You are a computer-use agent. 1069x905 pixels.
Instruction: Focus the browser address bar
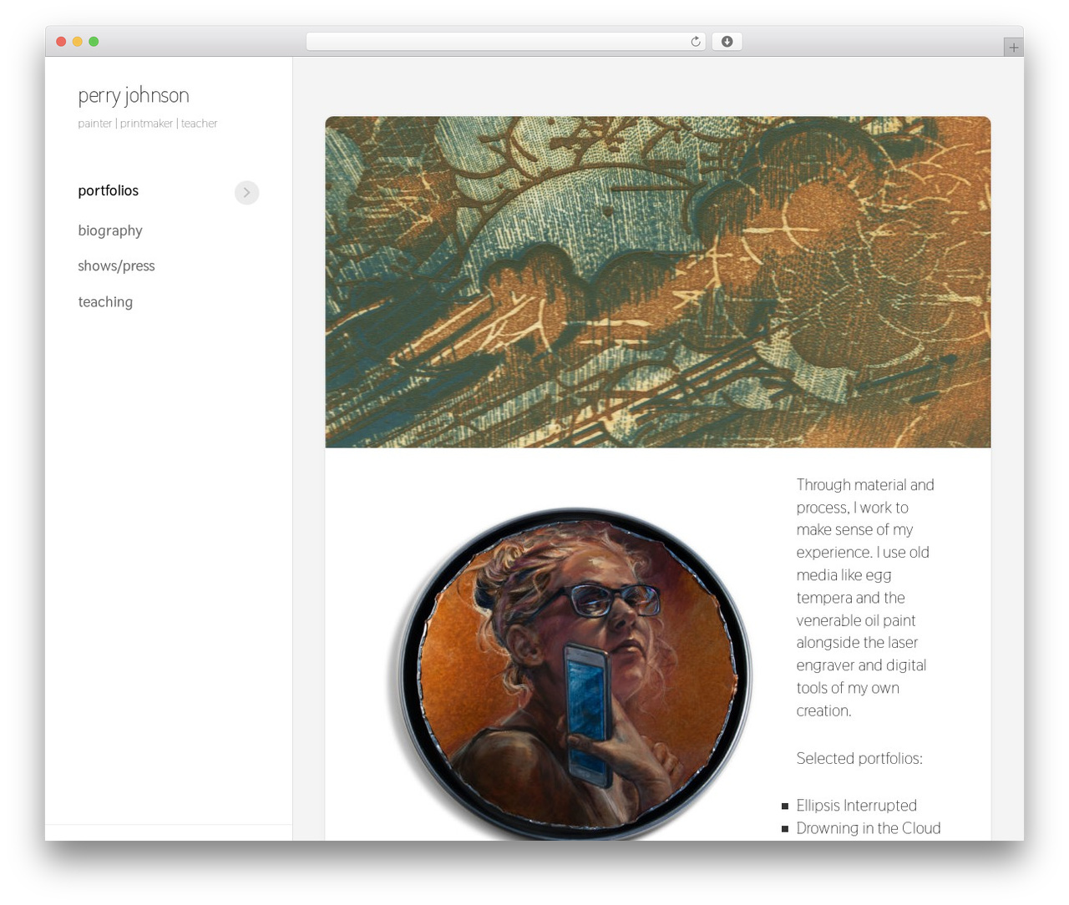tap(505, 42)
